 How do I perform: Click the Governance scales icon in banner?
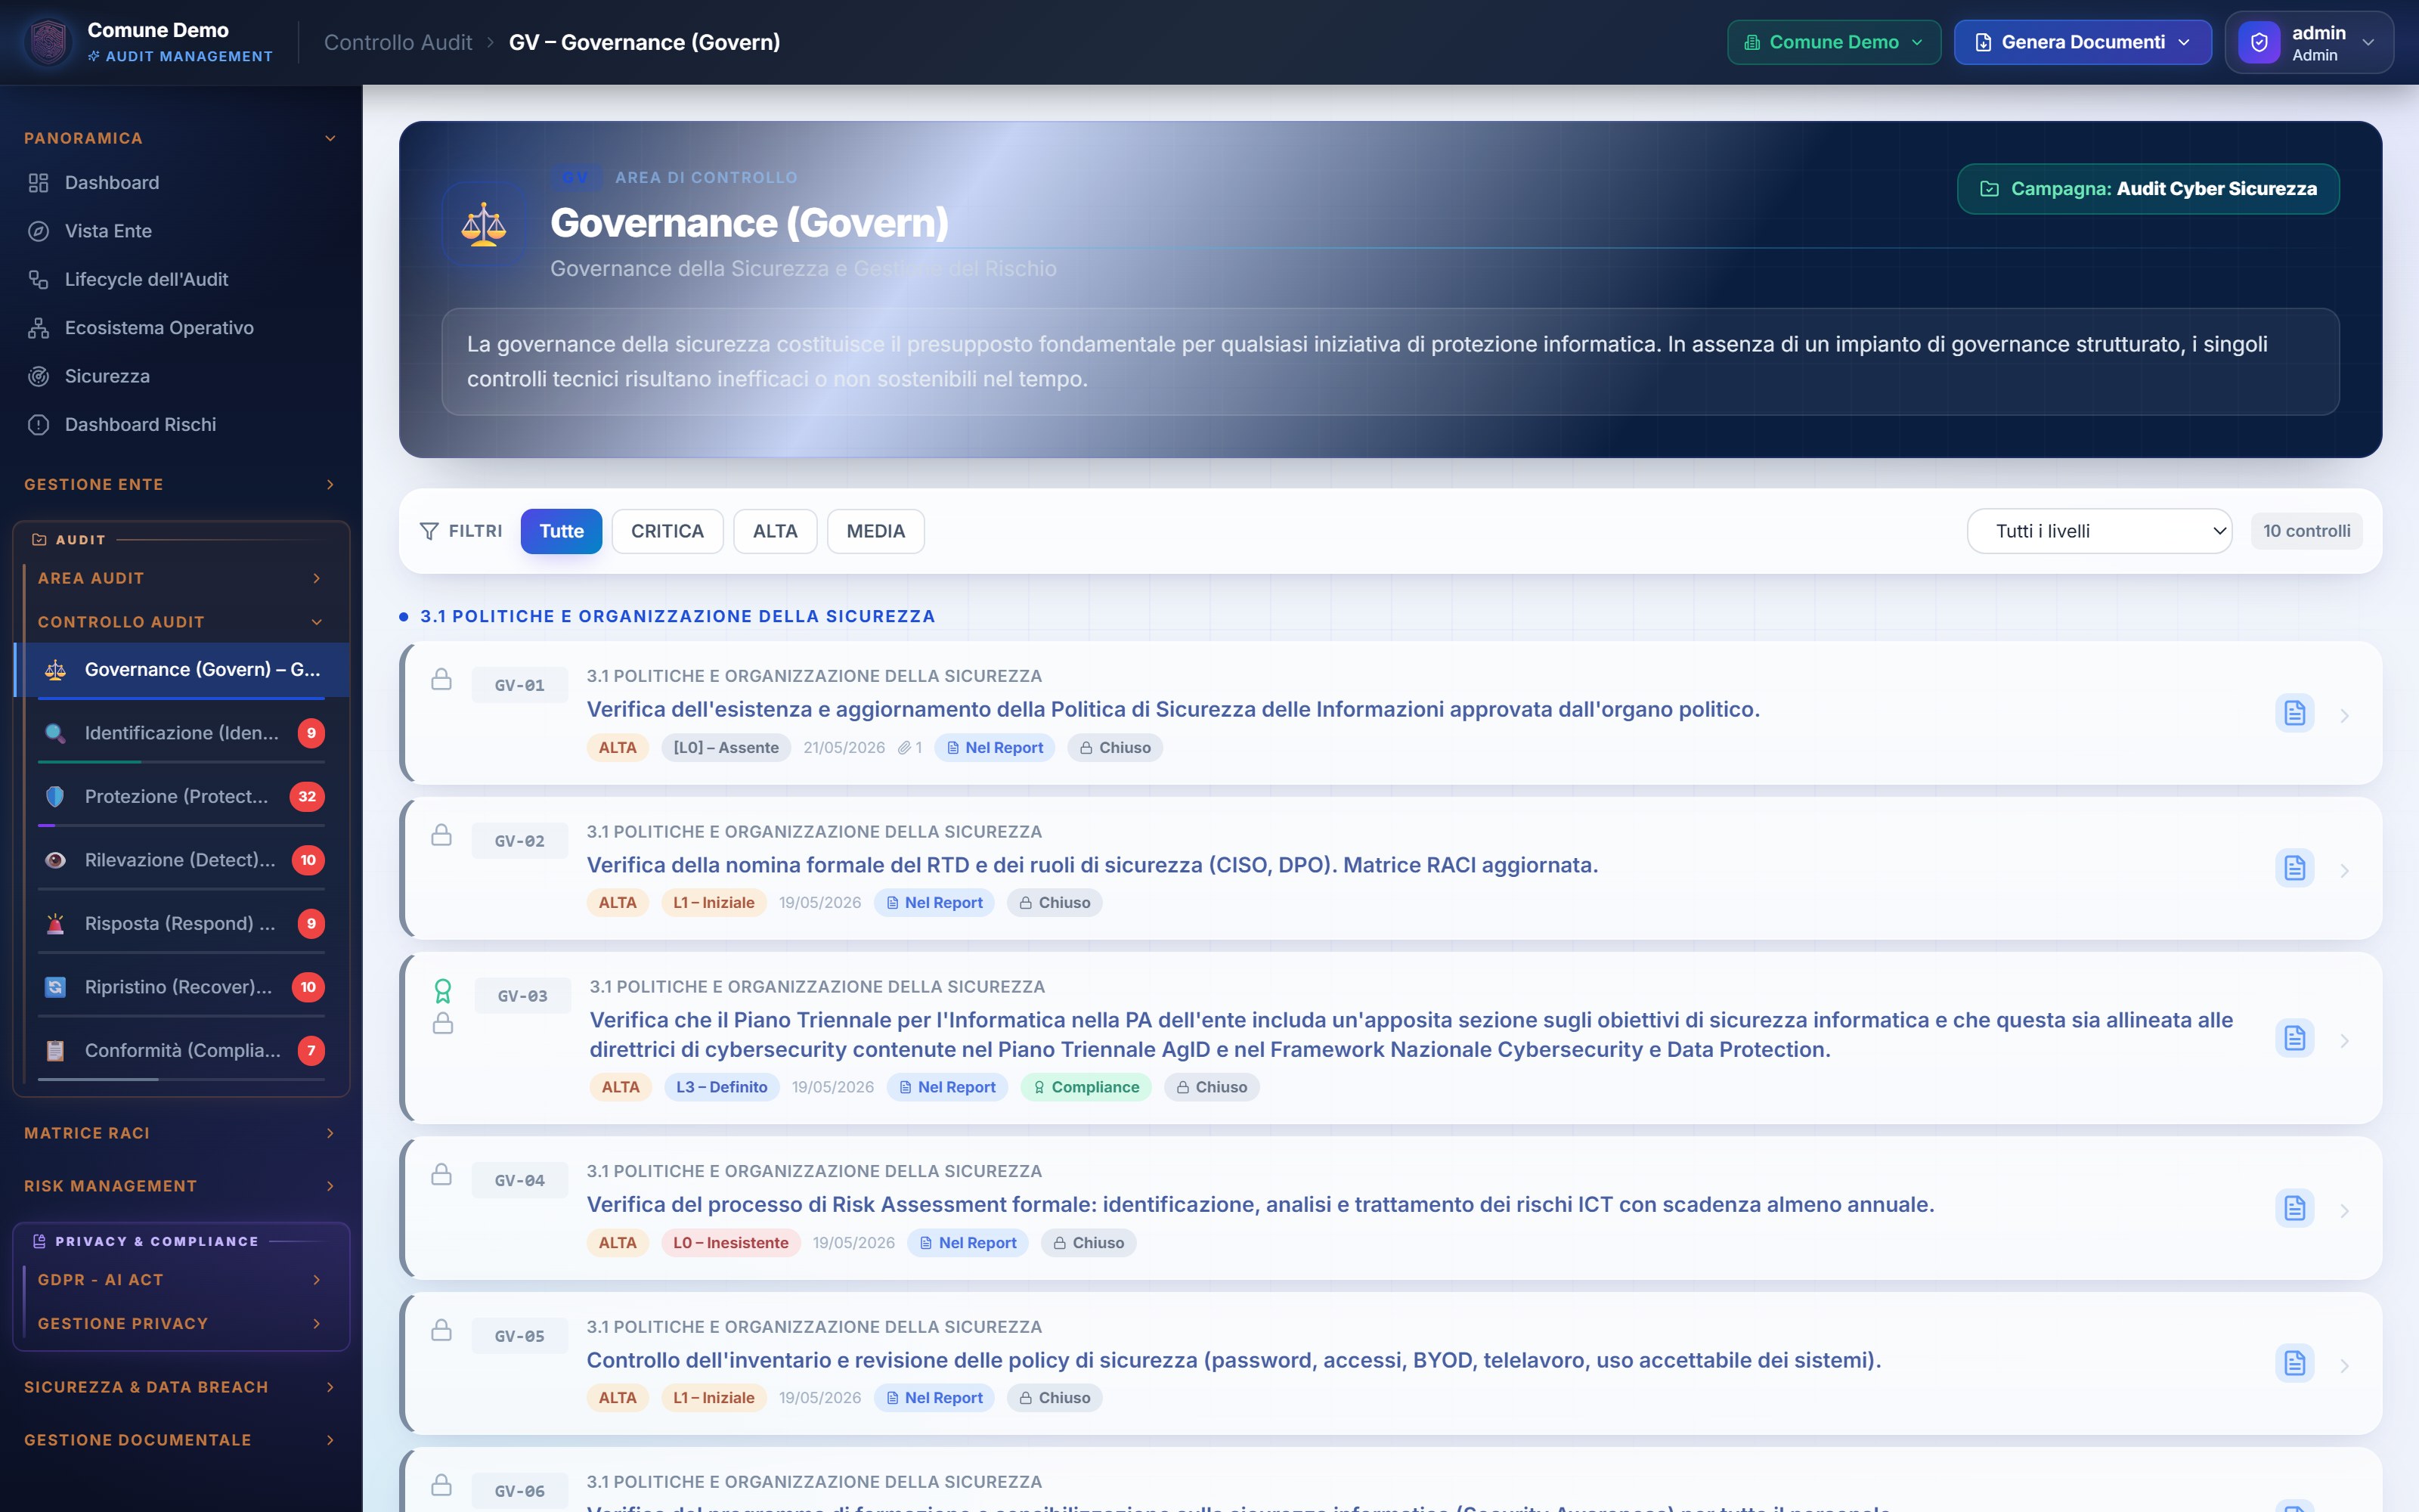point(484,224)
